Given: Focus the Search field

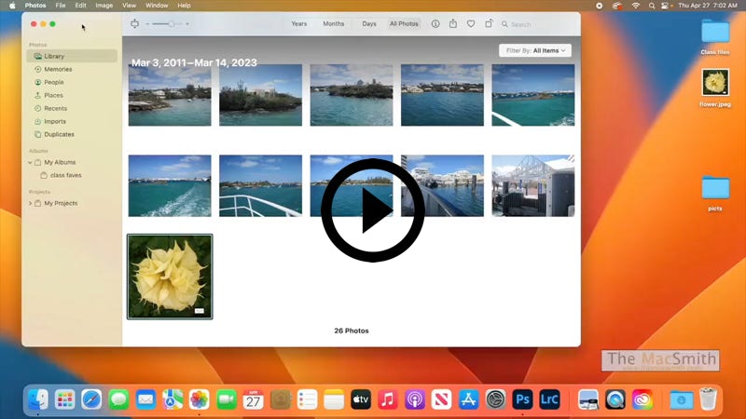Looking at the screenshot, I should [537, 24].
